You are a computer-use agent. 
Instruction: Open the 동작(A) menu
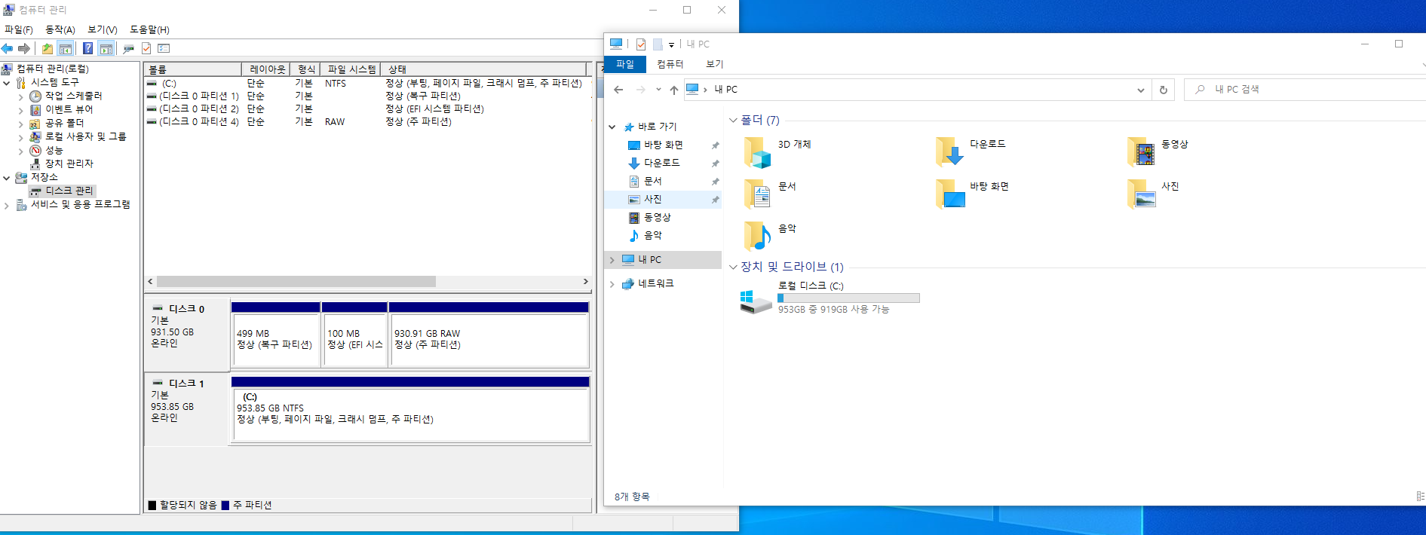tap(60, 29)
